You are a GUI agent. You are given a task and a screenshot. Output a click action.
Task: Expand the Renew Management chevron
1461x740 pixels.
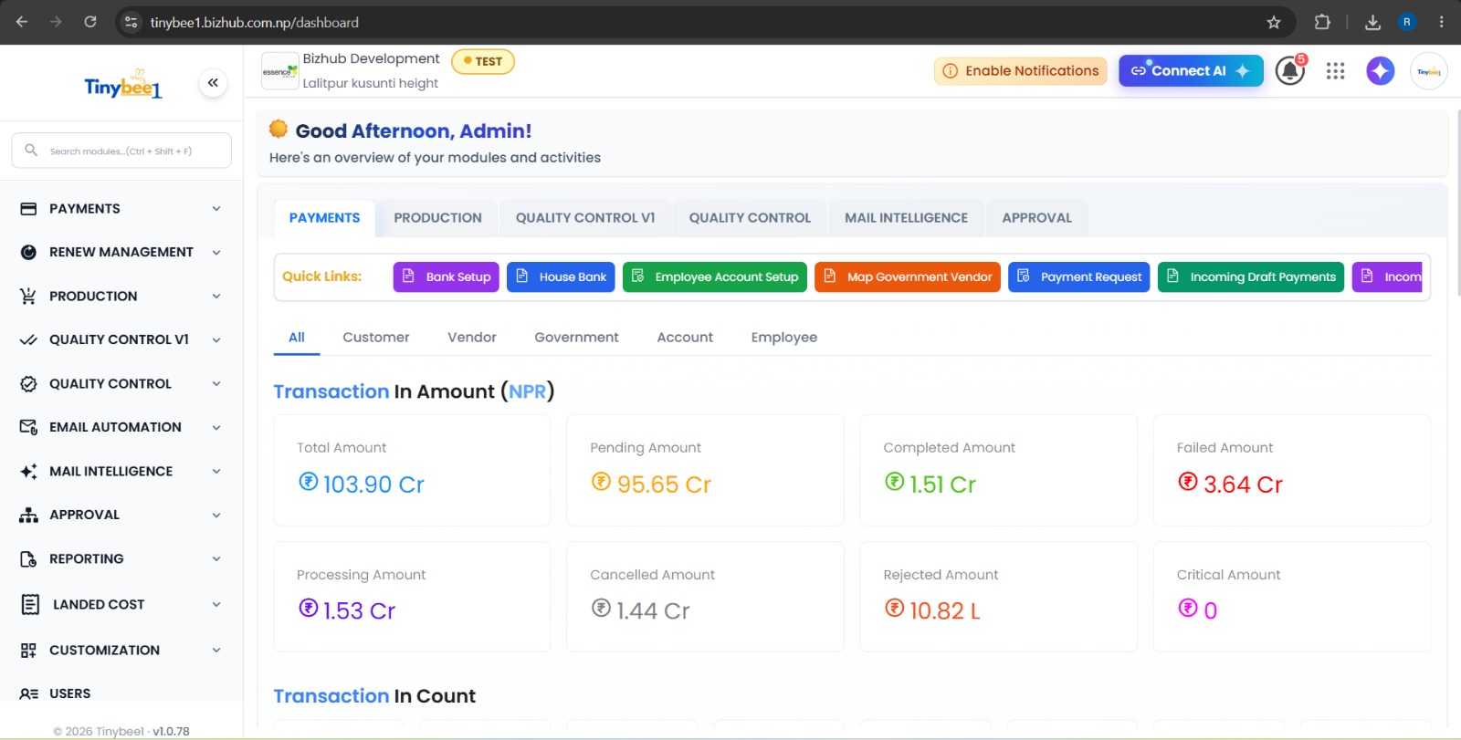[x=216, y=253]
